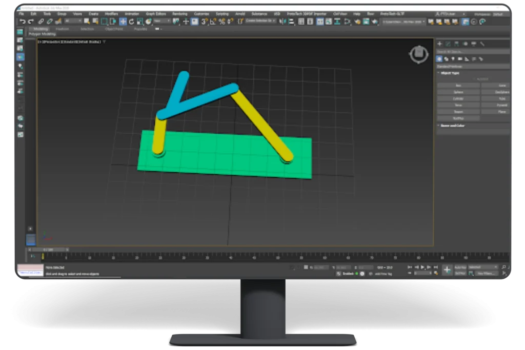Open Select by Name dialog icon
Screen dimensions: 525x350
95,21
